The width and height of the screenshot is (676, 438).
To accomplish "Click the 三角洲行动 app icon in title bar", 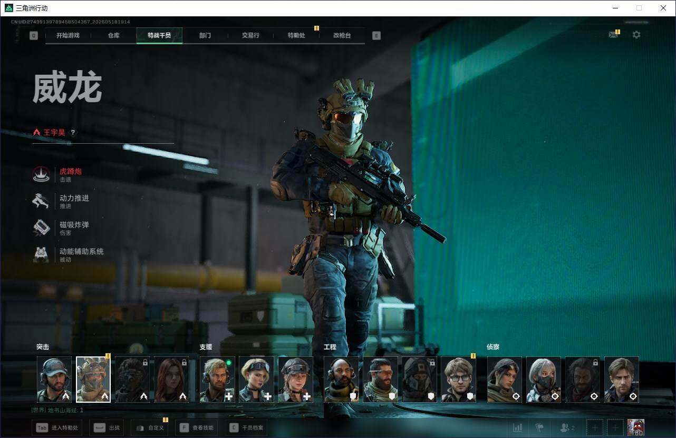I will (x=8, y=8).
